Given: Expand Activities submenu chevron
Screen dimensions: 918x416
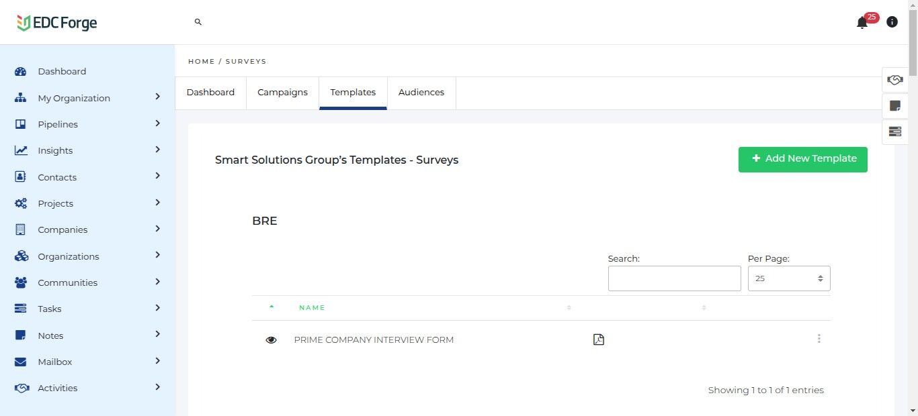Looking at the screenshot, I should (x=157, y=387).
